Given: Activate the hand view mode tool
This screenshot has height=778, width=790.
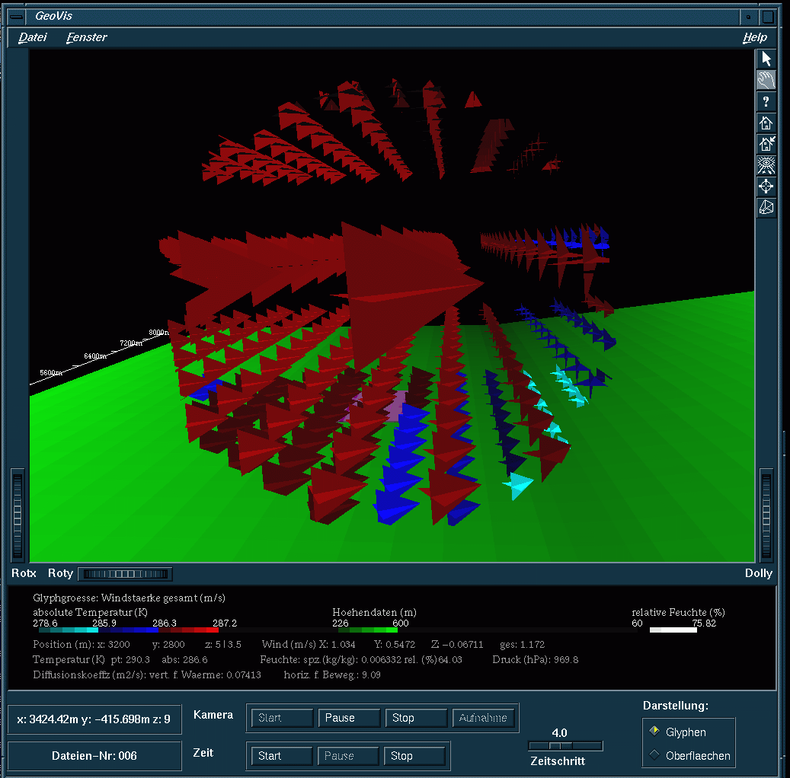Looking at the screenshot, I should (x=766, y=80).
